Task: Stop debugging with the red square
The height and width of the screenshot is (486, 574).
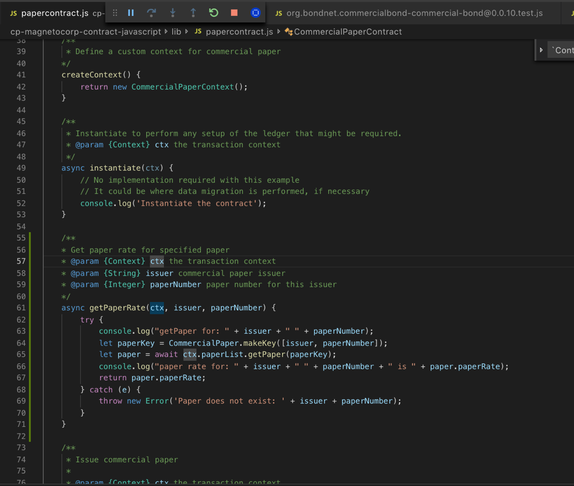Action: click(234, 12)
